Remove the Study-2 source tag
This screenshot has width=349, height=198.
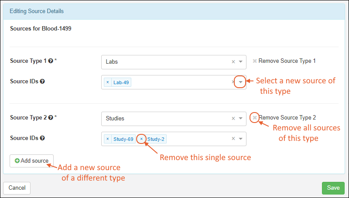coord(141,139)
